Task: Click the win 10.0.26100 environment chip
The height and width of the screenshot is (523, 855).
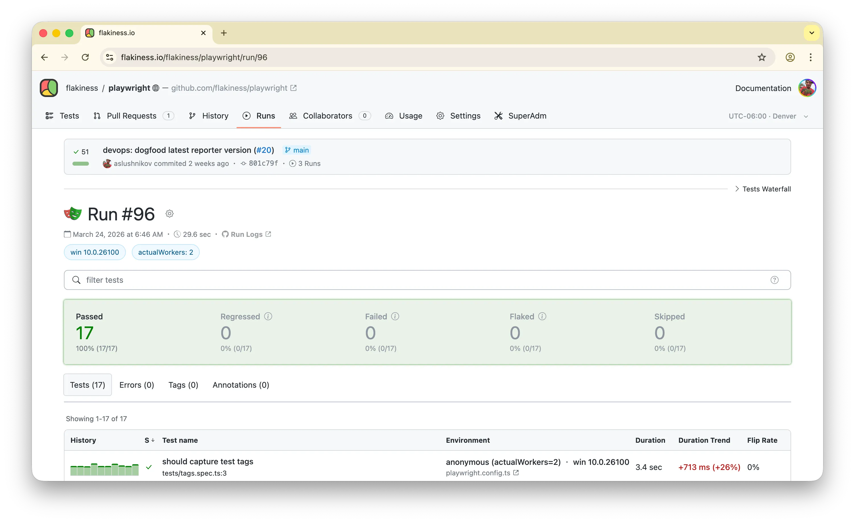Action: 95,252
